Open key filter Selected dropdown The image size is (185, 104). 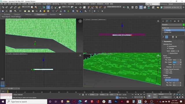(165, 94)
